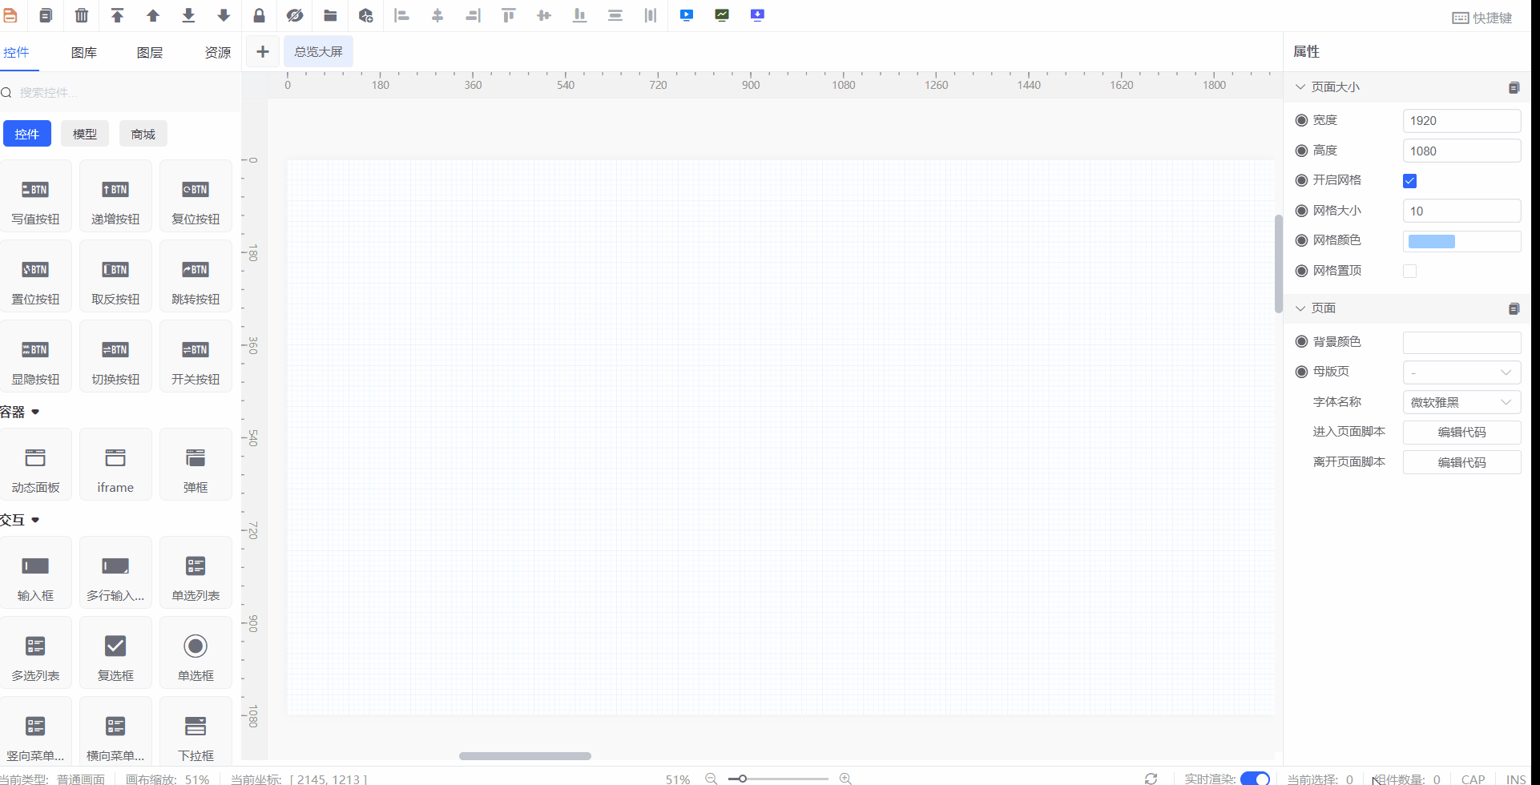Open the 母版页 dropdown

coord(1461,372)
